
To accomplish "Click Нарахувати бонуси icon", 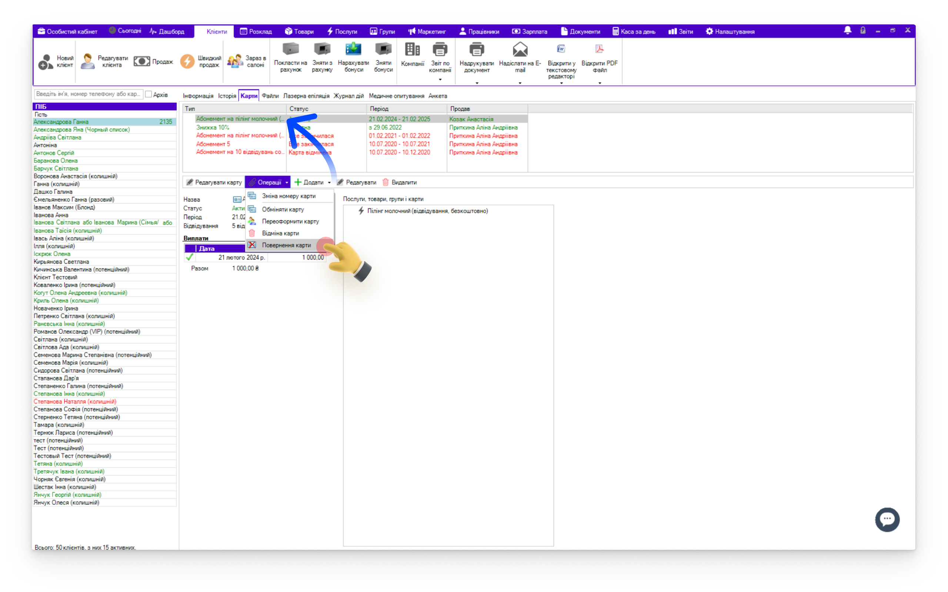I will (x=353, y=49).
